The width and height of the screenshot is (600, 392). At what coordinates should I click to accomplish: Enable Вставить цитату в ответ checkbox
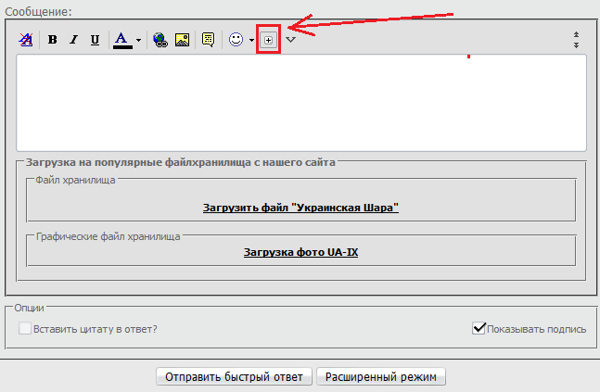click(25, 328)
